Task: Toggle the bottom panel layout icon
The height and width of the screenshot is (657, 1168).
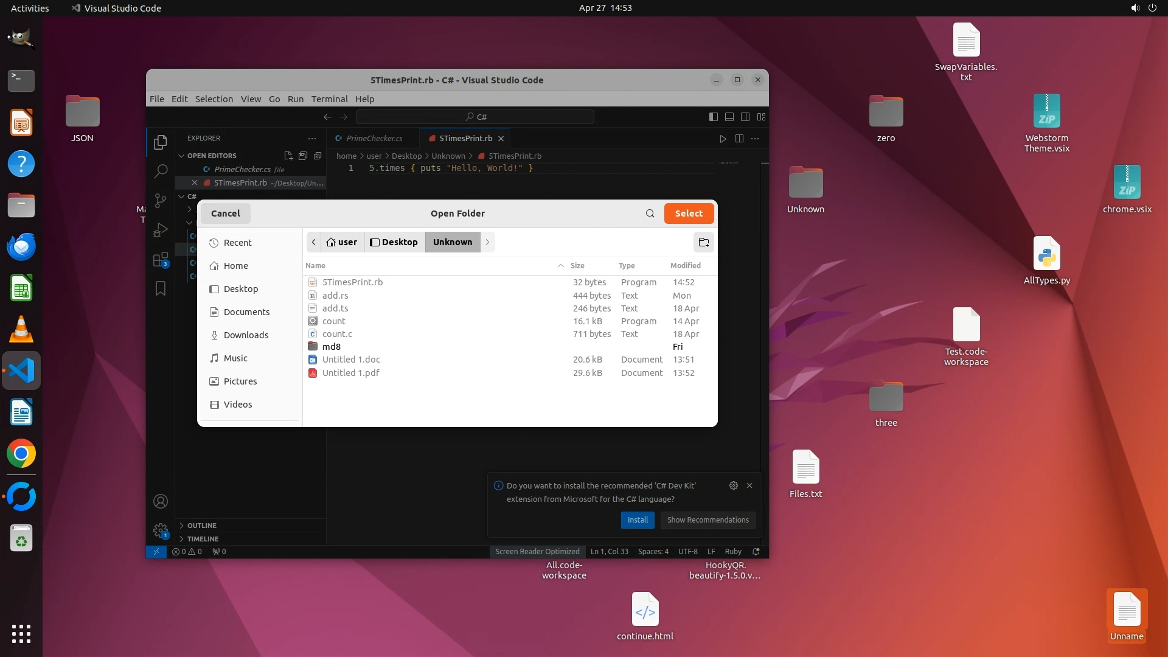Action: [729, 117]
